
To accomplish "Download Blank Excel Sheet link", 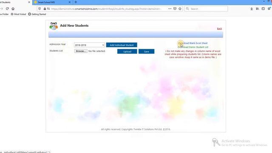I will click(x=193, y=43).
